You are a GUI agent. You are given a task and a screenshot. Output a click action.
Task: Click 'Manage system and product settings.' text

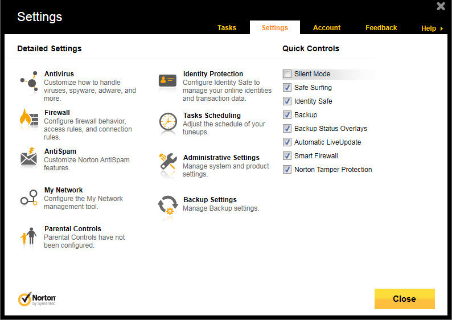tap(225, 170)
